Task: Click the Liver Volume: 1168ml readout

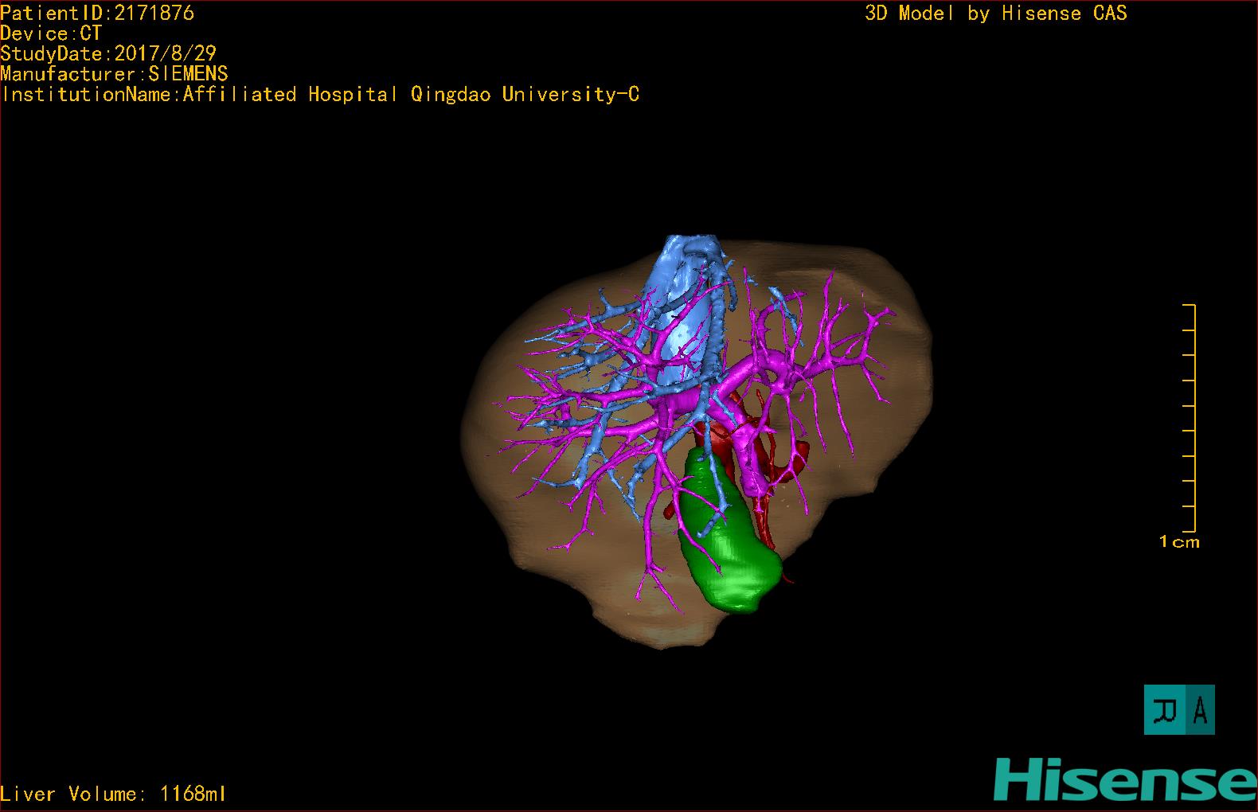Action: [x=113, y=794]
